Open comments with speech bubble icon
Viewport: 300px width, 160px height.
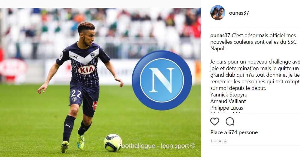(x=230, y=122)
